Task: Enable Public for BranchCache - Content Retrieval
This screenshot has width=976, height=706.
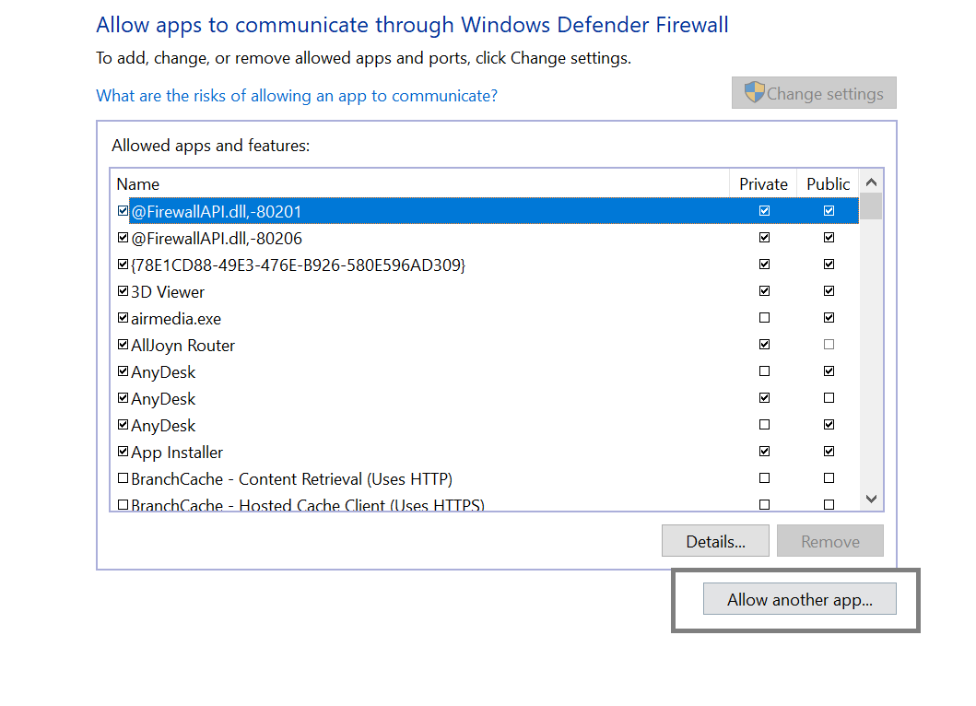Action: pos(829,478)
